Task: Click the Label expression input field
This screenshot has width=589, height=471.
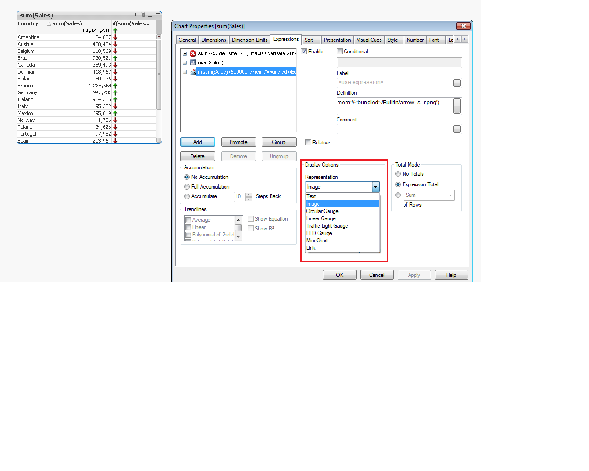Action: pos(395,83)
